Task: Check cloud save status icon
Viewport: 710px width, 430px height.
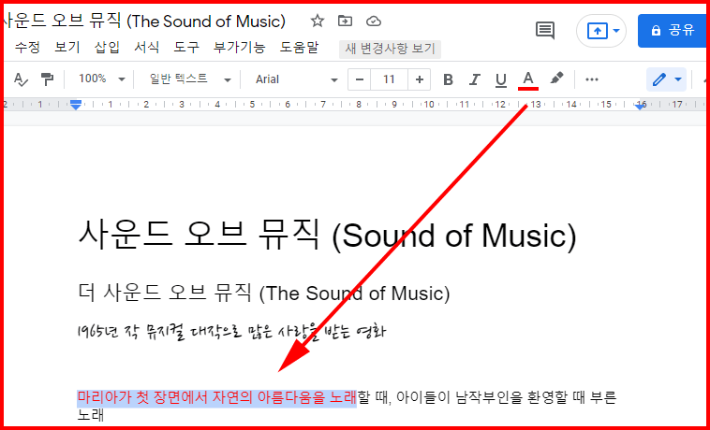Action: pos(374,21)
